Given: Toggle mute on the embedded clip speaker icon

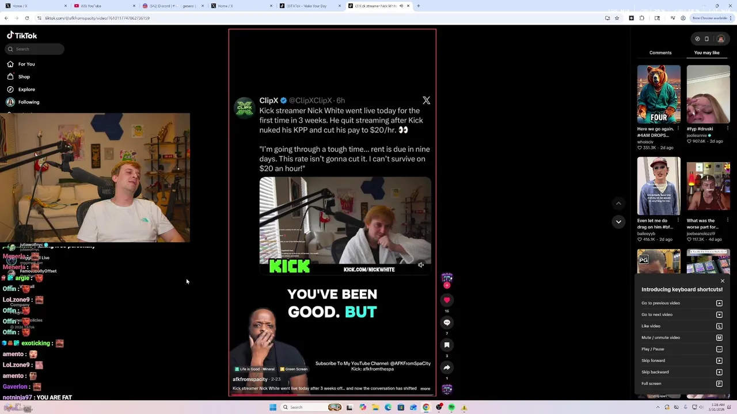Looking at the screenshot, I should coord(421,265).
